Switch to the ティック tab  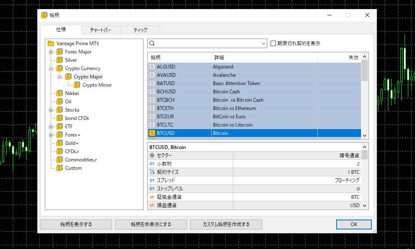click(140, 30)
